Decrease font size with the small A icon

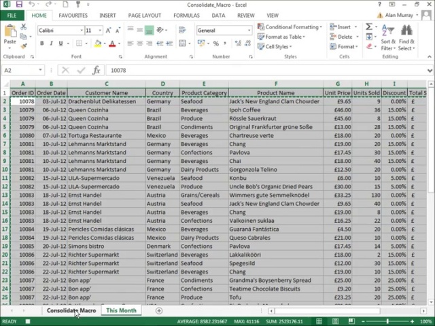click(118, 30)
